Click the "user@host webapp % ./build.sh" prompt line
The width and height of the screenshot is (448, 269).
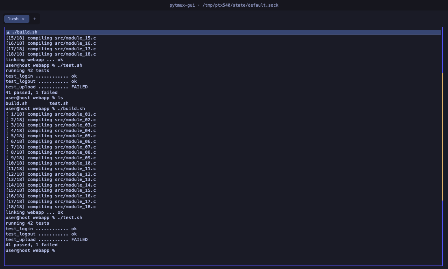tap(45, 109)
